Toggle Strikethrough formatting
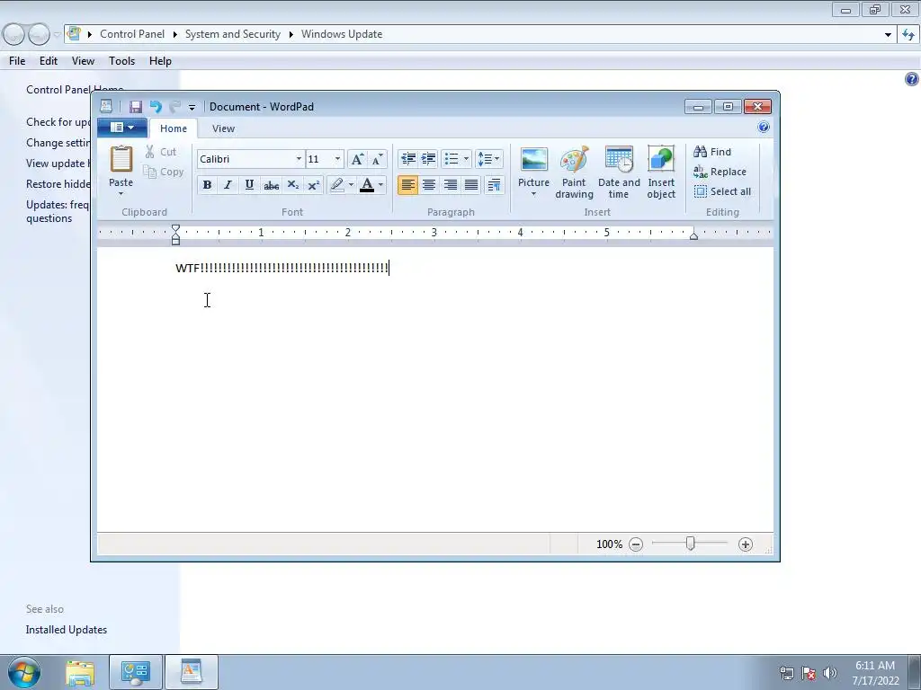 (x=271, y=185)
